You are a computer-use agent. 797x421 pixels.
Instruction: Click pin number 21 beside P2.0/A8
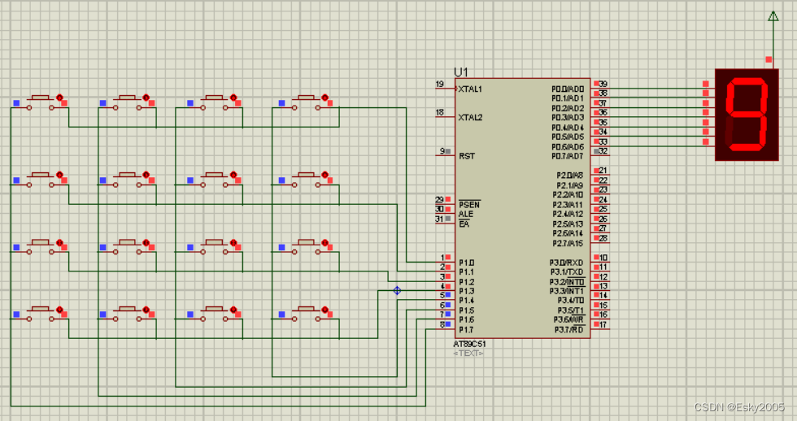(x=603, y=171)
